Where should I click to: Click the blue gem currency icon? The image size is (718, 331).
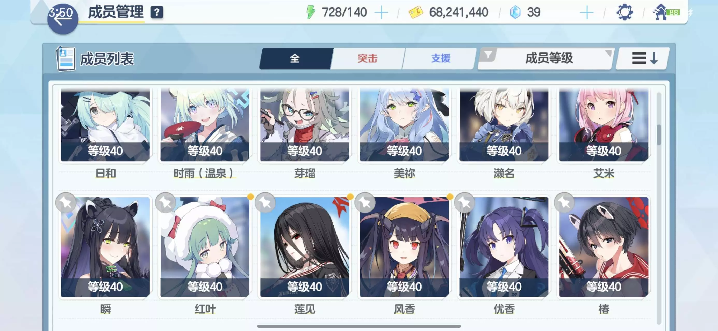(515, 12)
